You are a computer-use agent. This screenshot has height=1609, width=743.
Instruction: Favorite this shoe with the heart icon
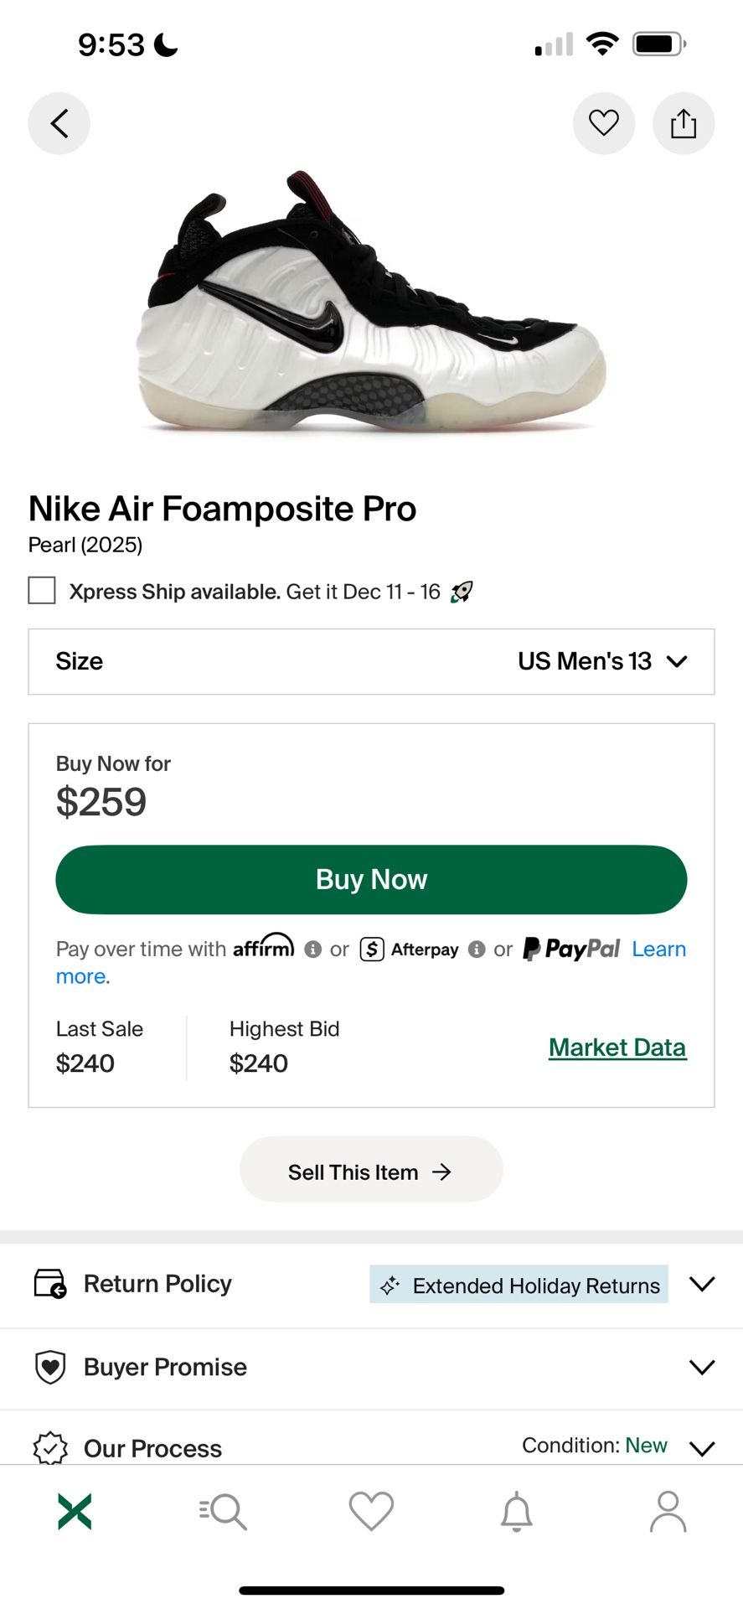coord(603,124)
